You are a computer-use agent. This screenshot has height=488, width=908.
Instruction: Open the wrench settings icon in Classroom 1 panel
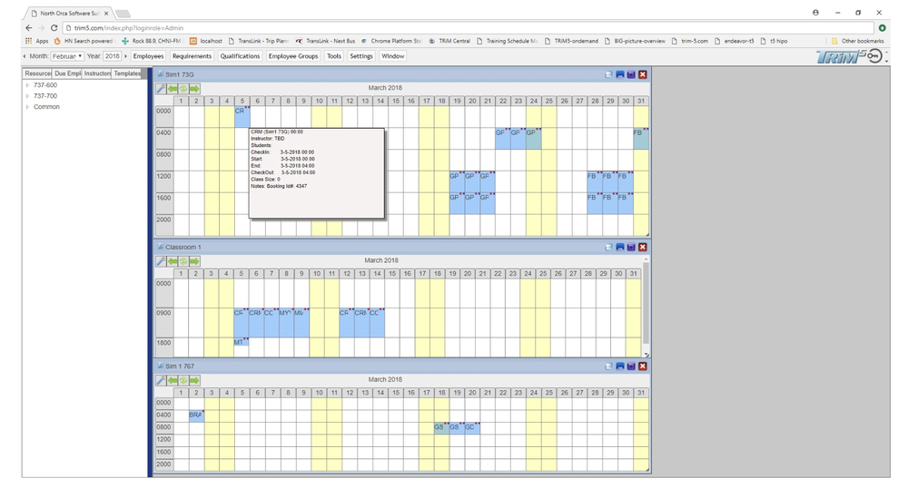point(161,261)
